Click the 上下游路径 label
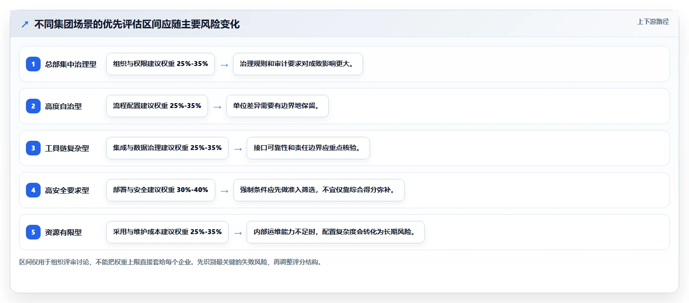This screenshot has height=303, width=689. (x=653, y=22)
